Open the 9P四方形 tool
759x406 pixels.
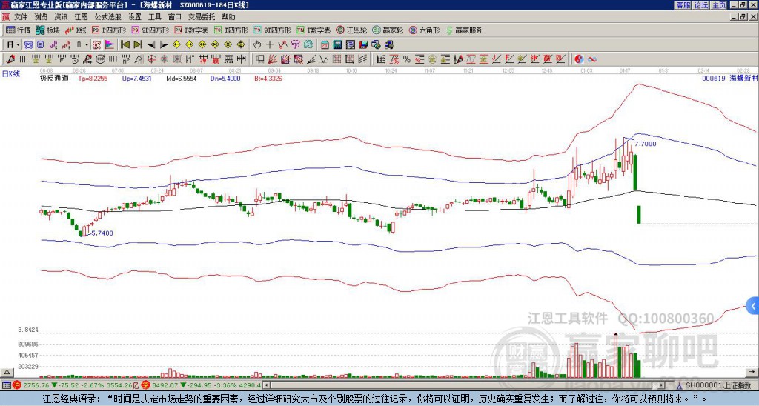150,30
